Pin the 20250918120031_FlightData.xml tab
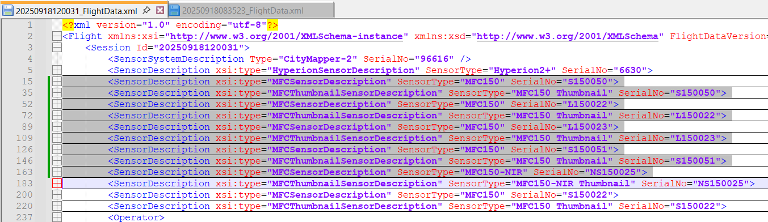This screenshot has width=768, height=222. tap(146, 10)
